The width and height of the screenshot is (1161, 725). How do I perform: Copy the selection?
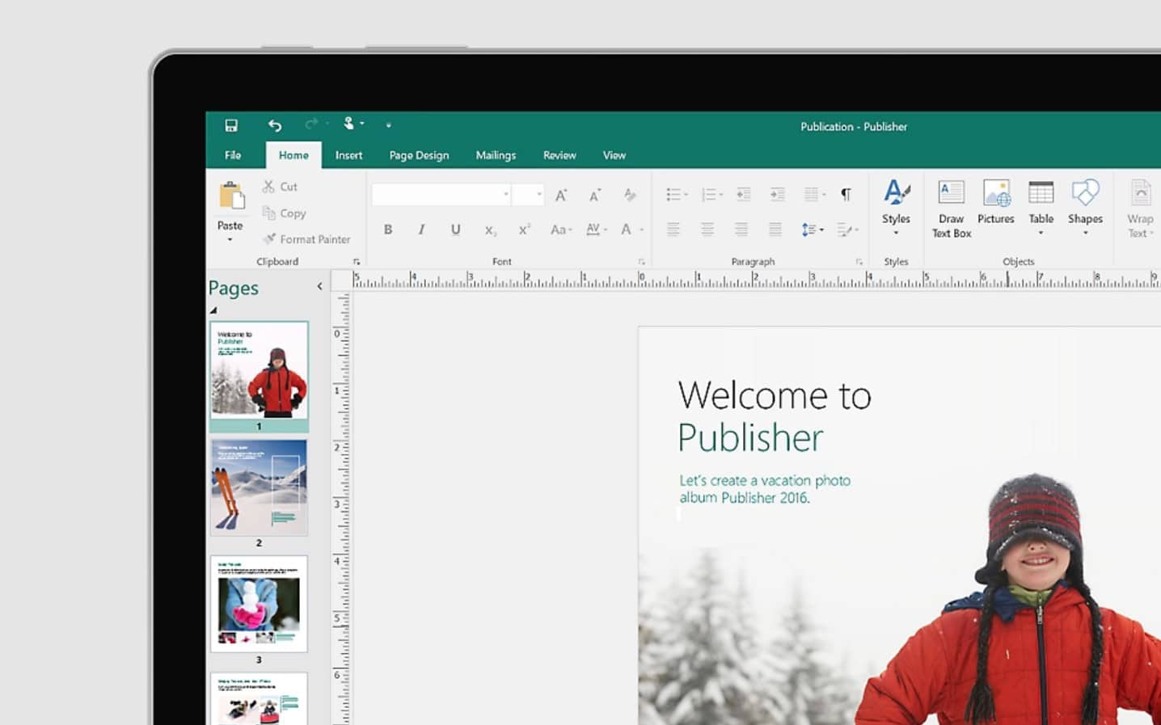point(284,213)
